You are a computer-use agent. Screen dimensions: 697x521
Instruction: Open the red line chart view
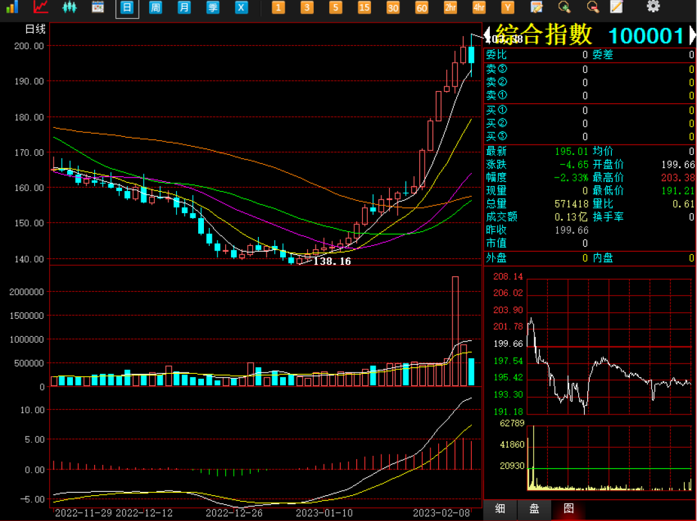click(x=41, y=7)
